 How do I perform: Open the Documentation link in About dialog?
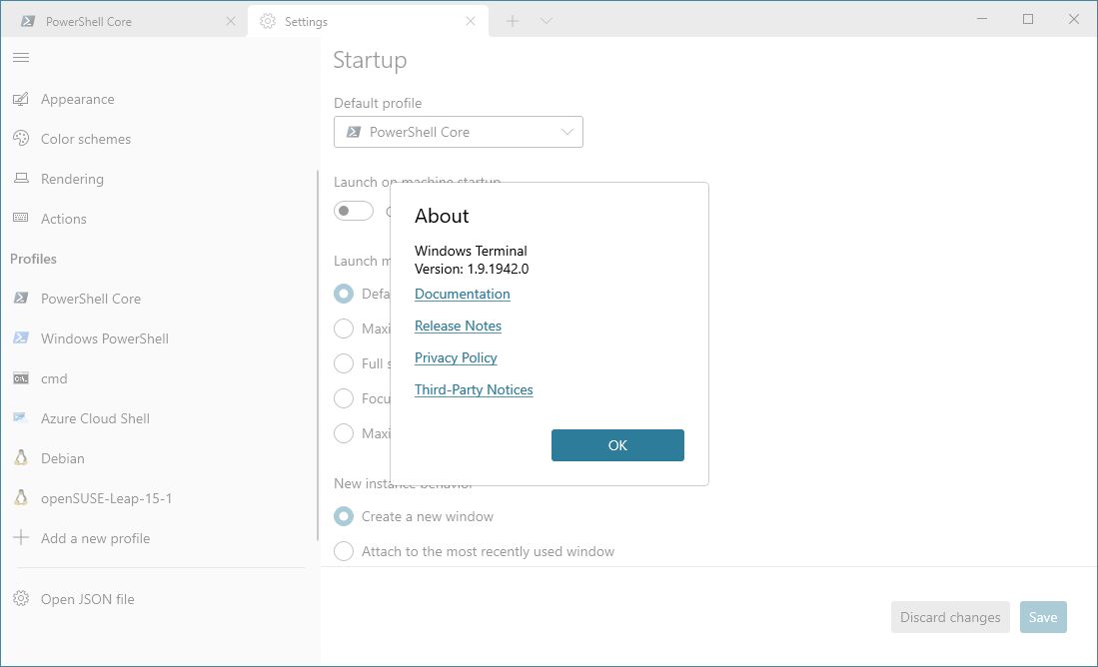(463, 294)
